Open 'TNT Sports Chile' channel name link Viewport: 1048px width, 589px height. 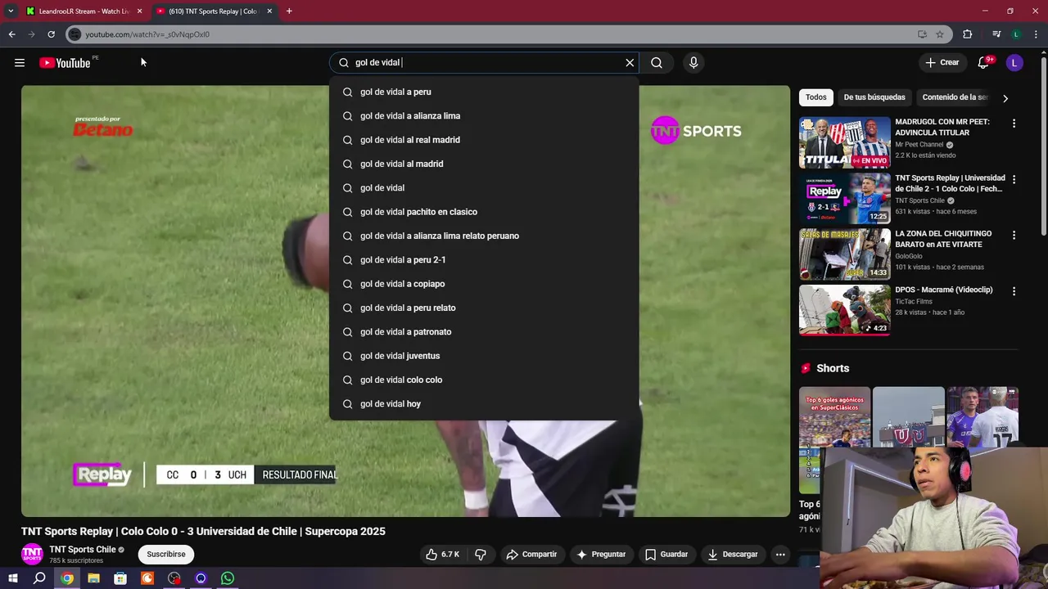tap(83, 550)
